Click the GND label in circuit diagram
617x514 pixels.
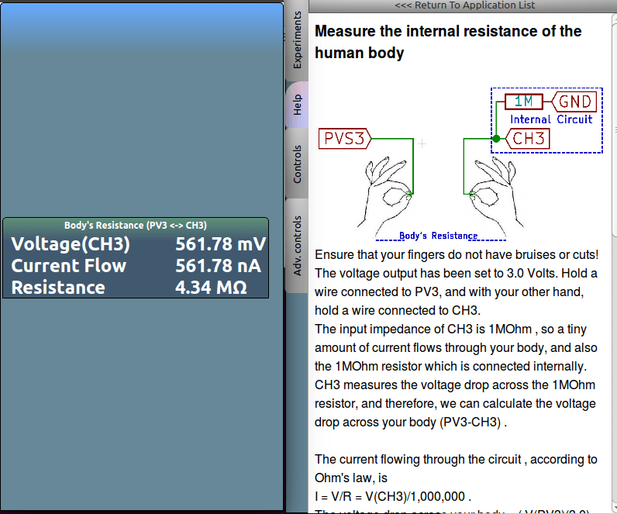pos(574,102)
